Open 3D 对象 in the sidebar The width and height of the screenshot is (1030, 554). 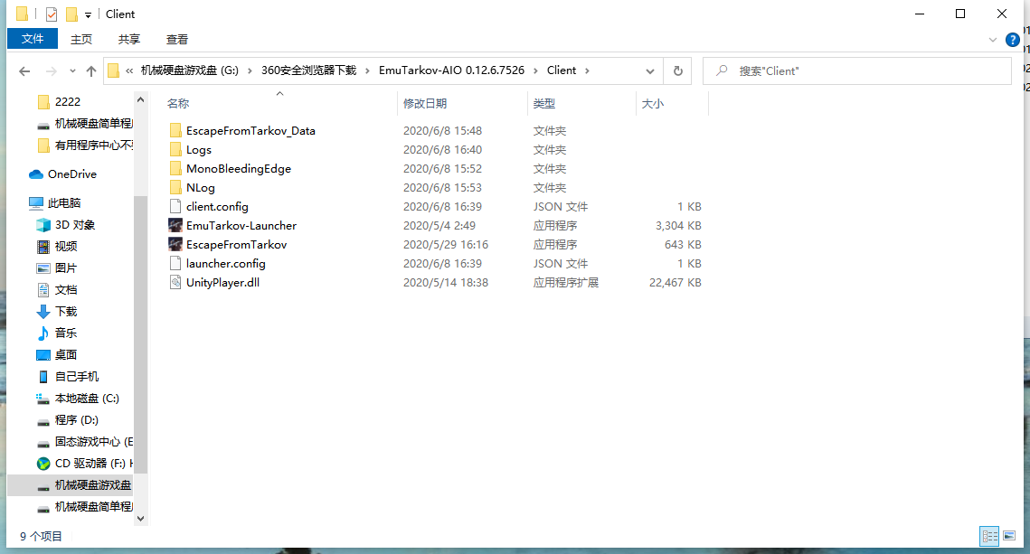coord(66,224)
